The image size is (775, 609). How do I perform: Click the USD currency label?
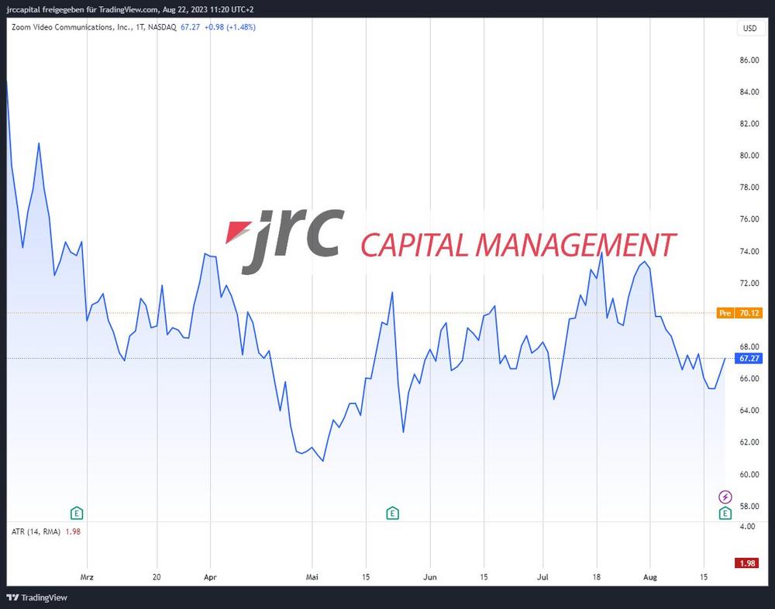[x=749, y=28]
